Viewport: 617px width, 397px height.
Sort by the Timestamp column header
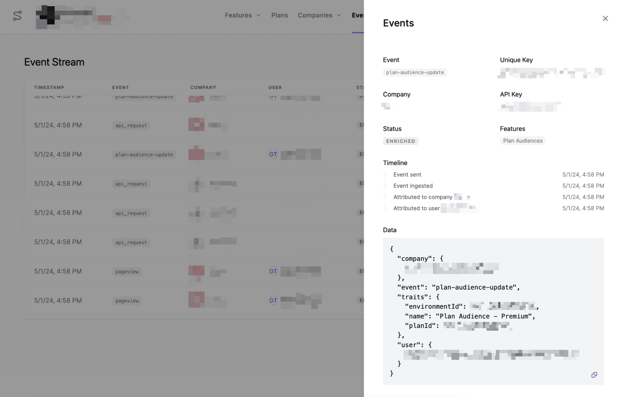point(49,87)
